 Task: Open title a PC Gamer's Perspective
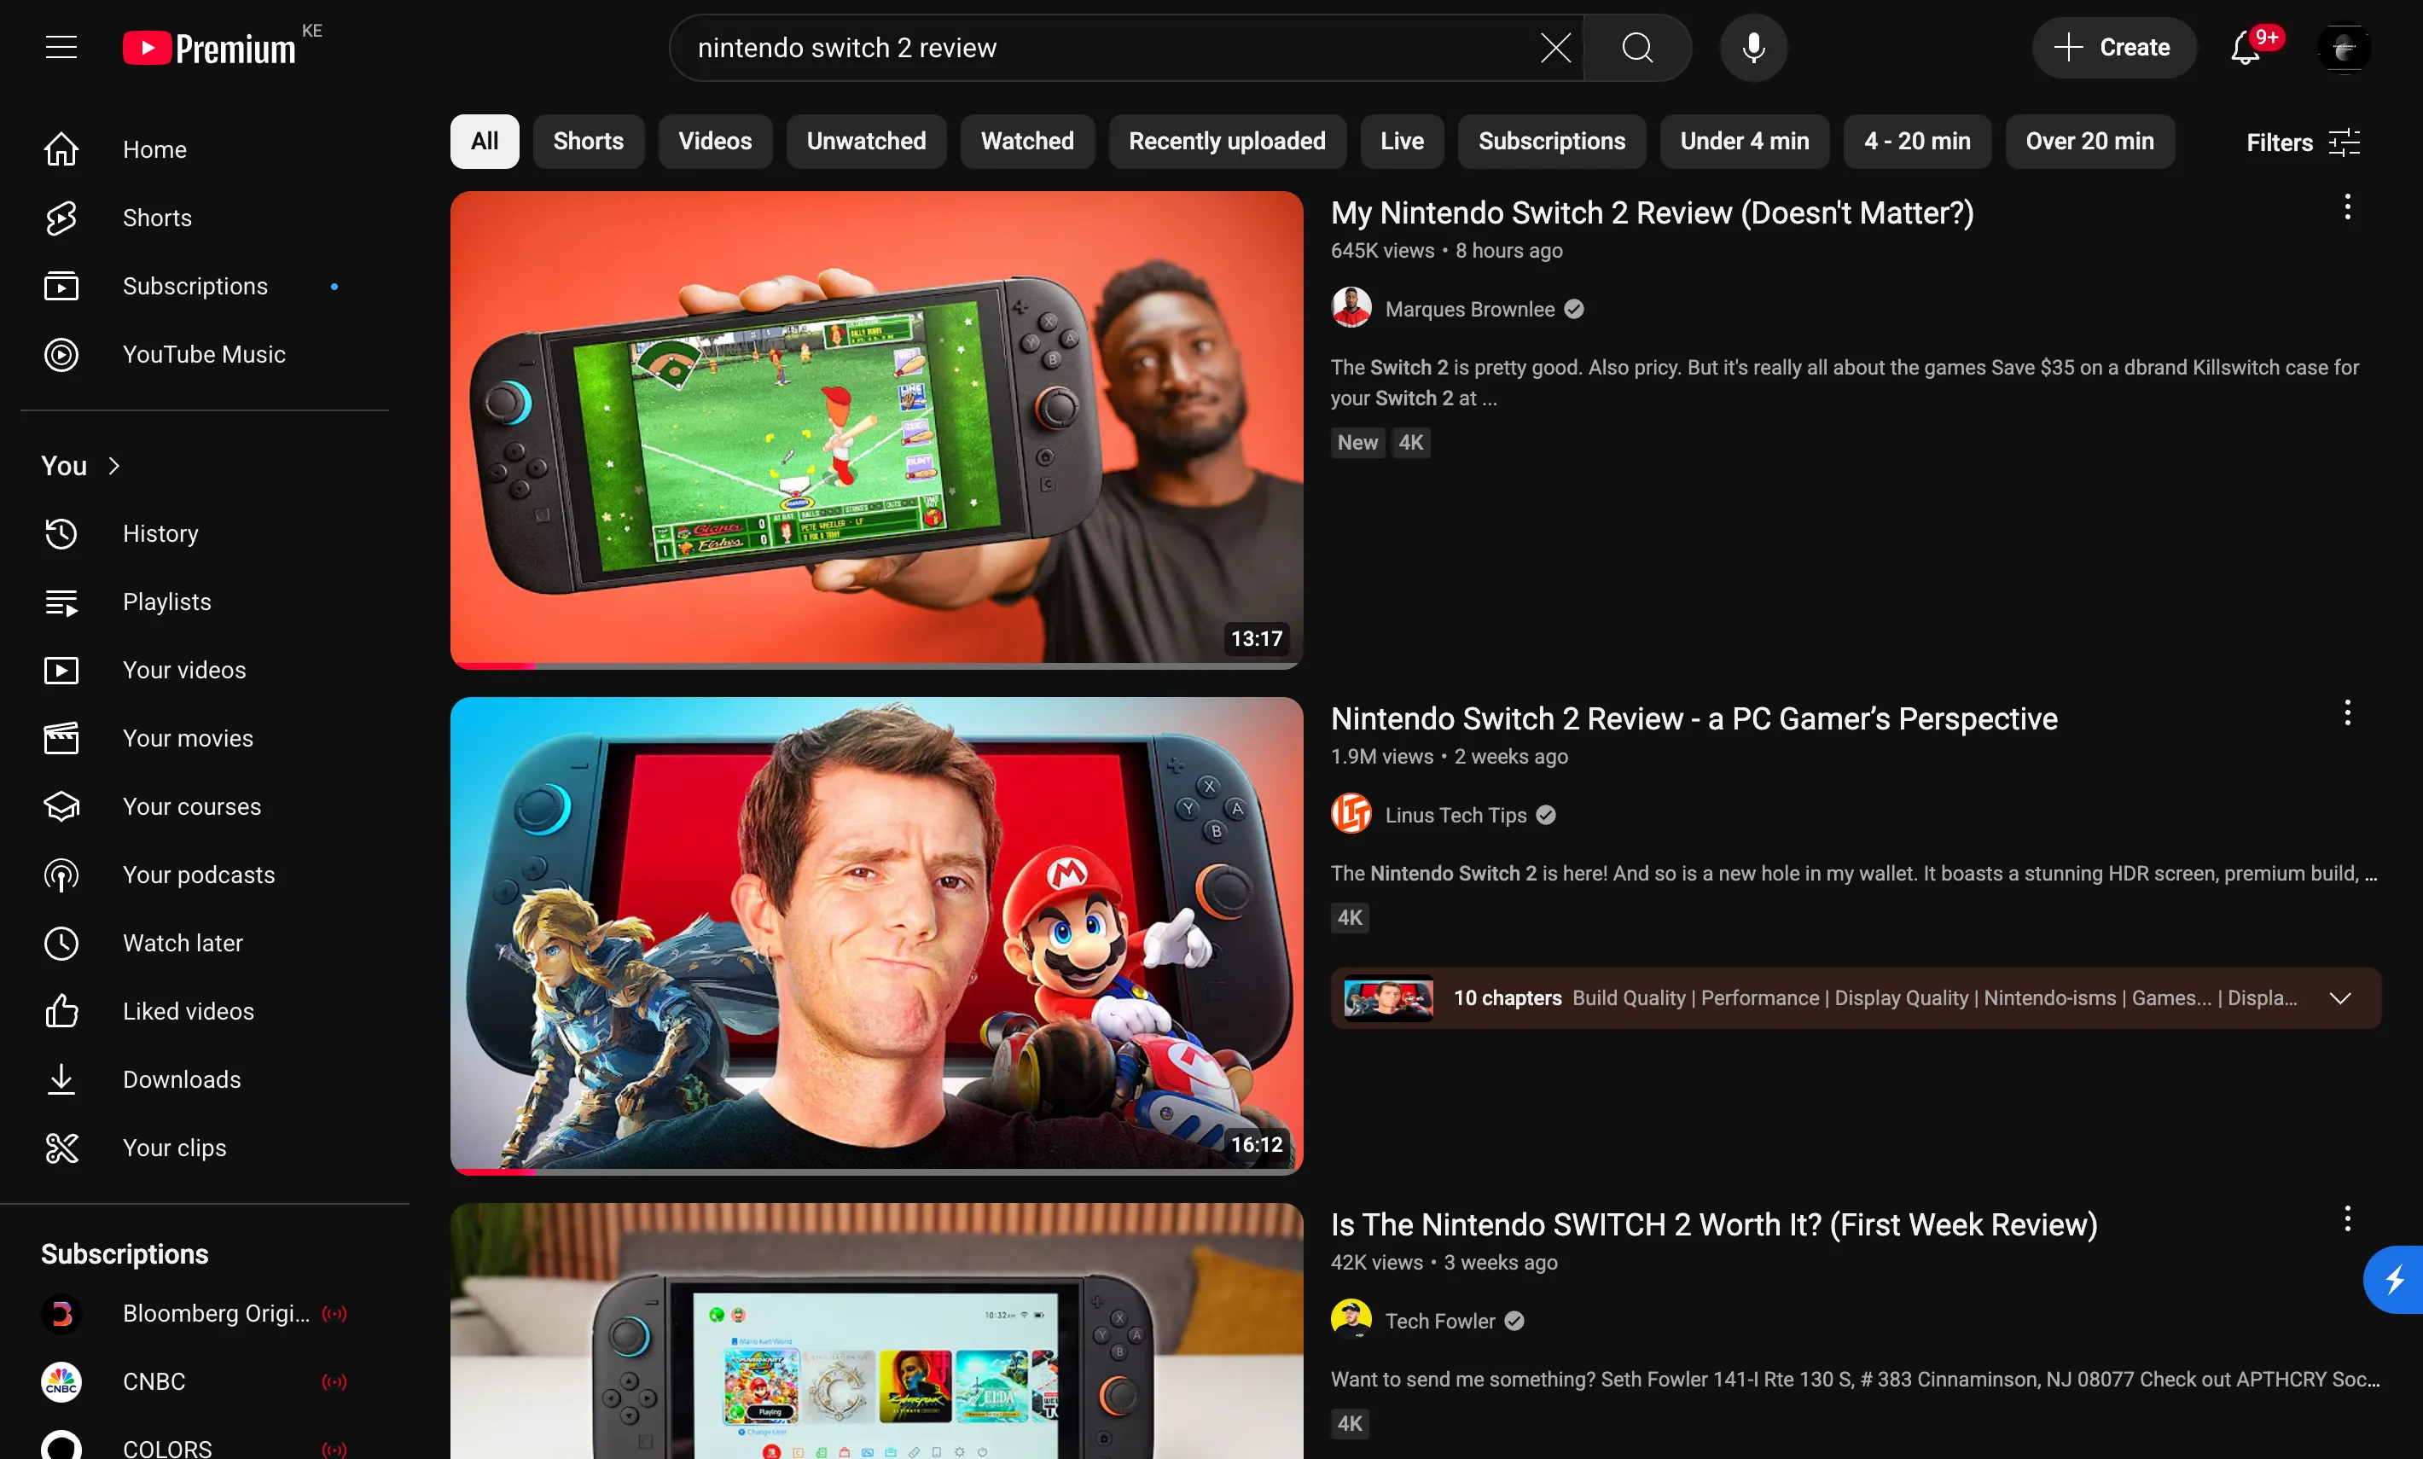click(x=1694, y=719)
